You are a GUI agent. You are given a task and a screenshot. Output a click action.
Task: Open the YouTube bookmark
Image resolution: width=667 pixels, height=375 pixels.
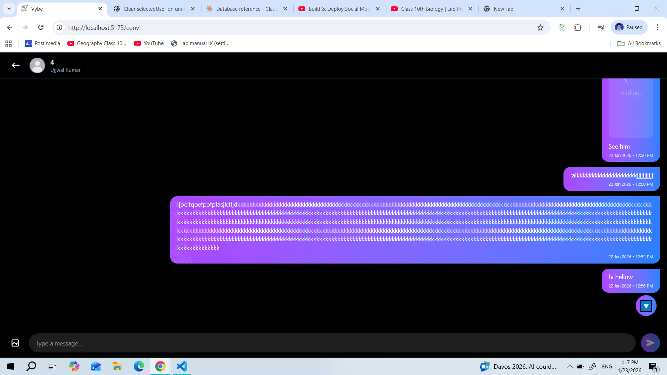(149, 43)
